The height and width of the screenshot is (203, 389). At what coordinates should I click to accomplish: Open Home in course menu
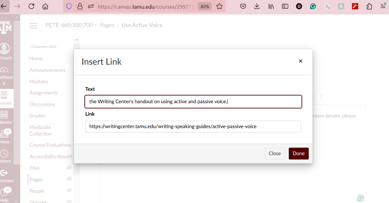click(36, 58)
